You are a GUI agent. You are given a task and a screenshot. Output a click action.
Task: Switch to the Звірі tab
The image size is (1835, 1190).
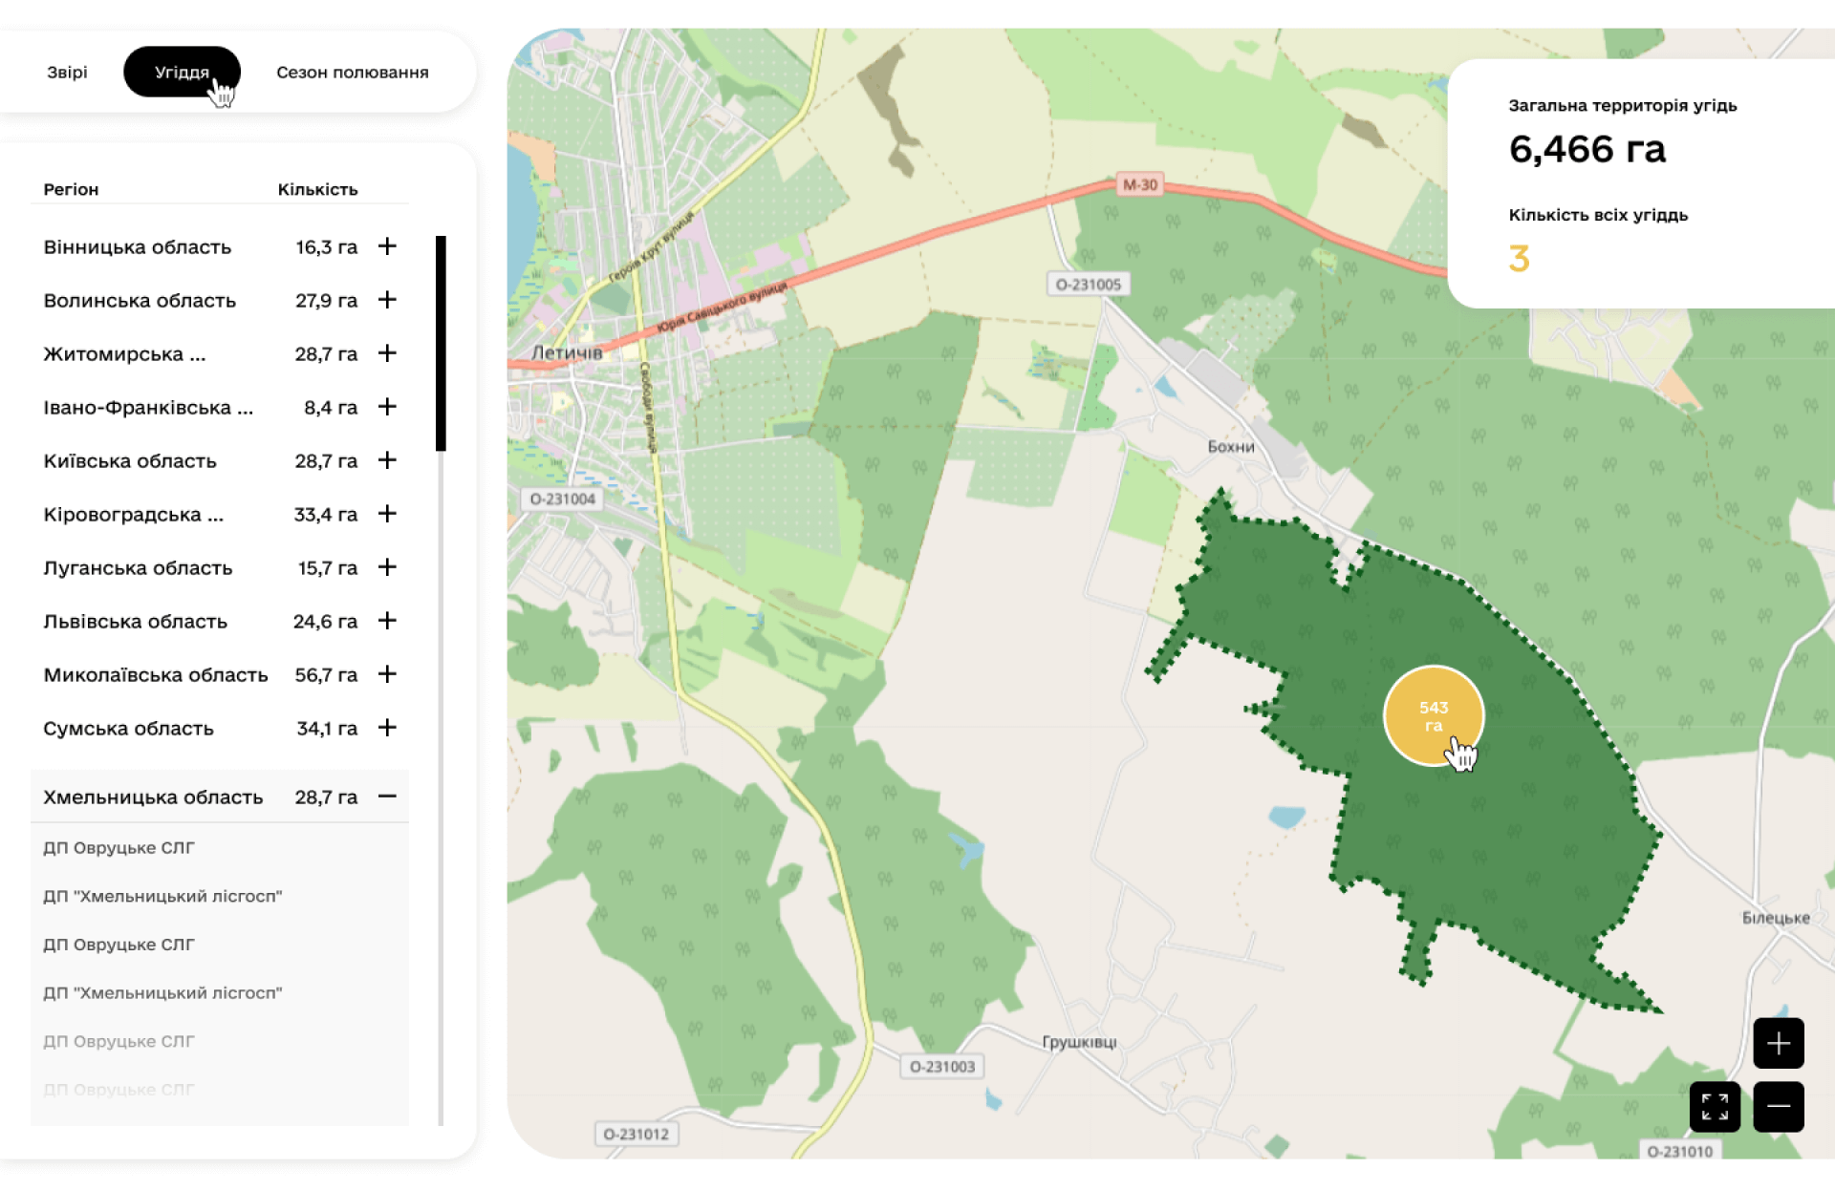[x=67, y=73]
